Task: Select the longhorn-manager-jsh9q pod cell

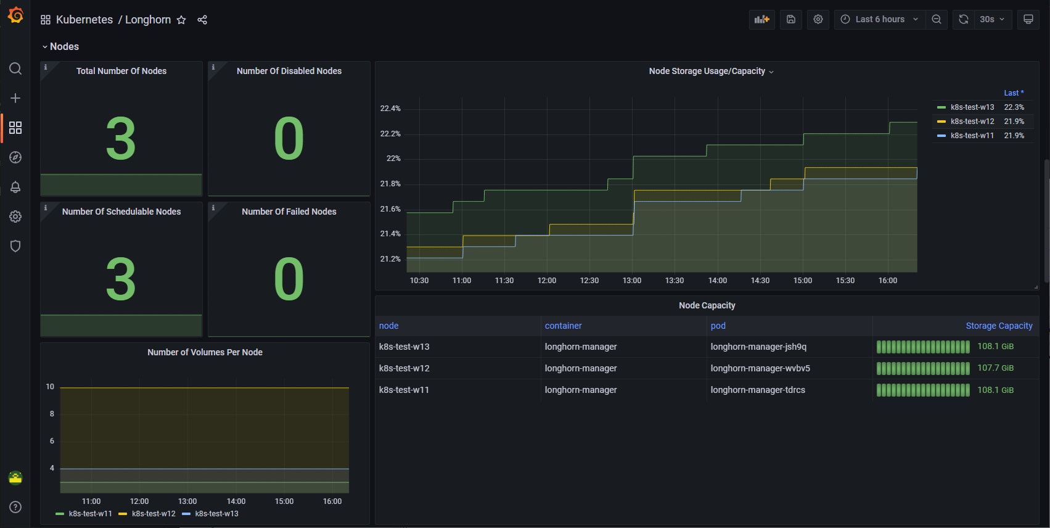Action: (x=789, y=347)
